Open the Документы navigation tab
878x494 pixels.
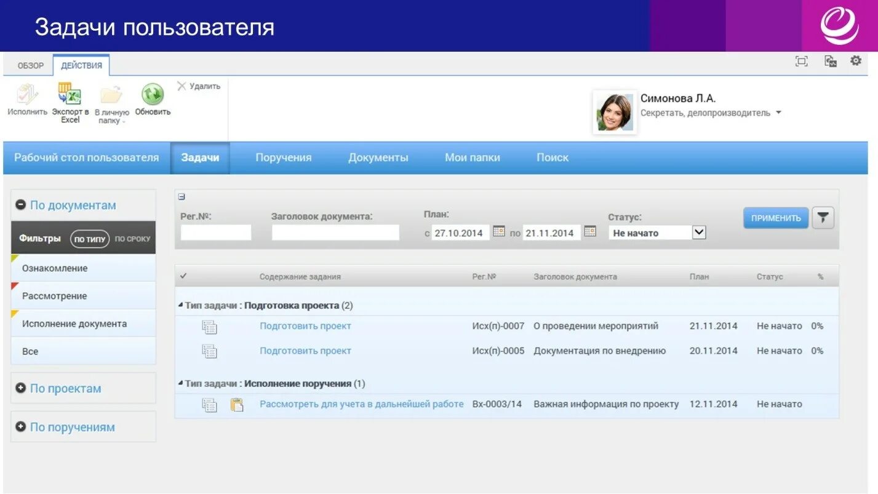tap(378, 157)
